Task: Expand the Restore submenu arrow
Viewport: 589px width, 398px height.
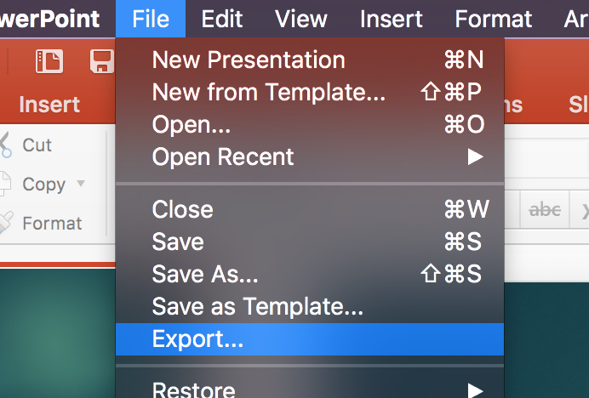Action: point(475,390)
